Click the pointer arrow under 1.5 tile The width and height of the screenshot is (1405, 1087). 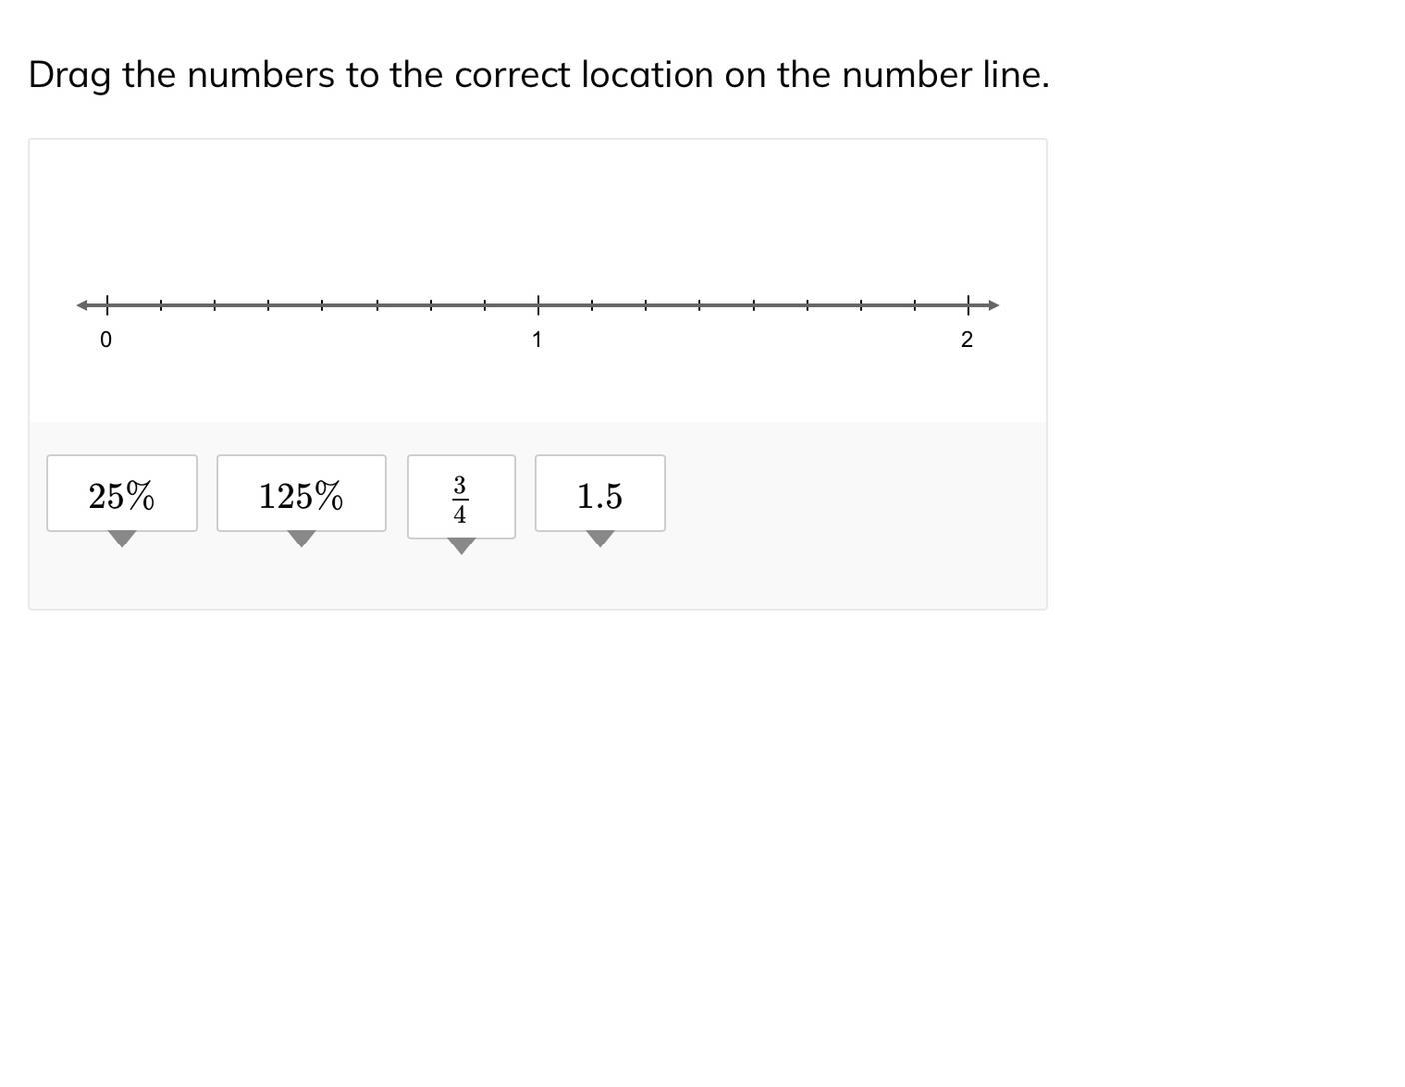tap(600, 540)
